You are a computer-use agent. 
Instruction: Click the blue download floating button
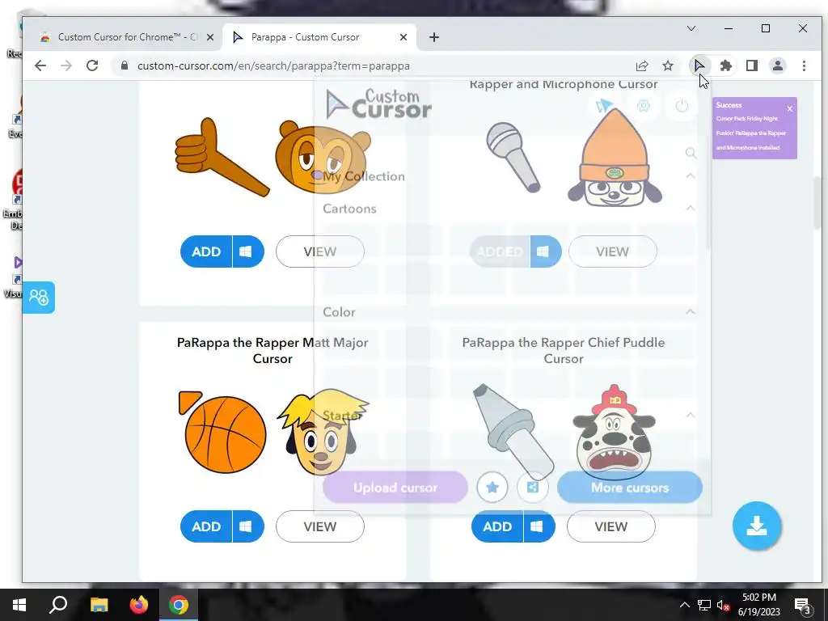757,526
